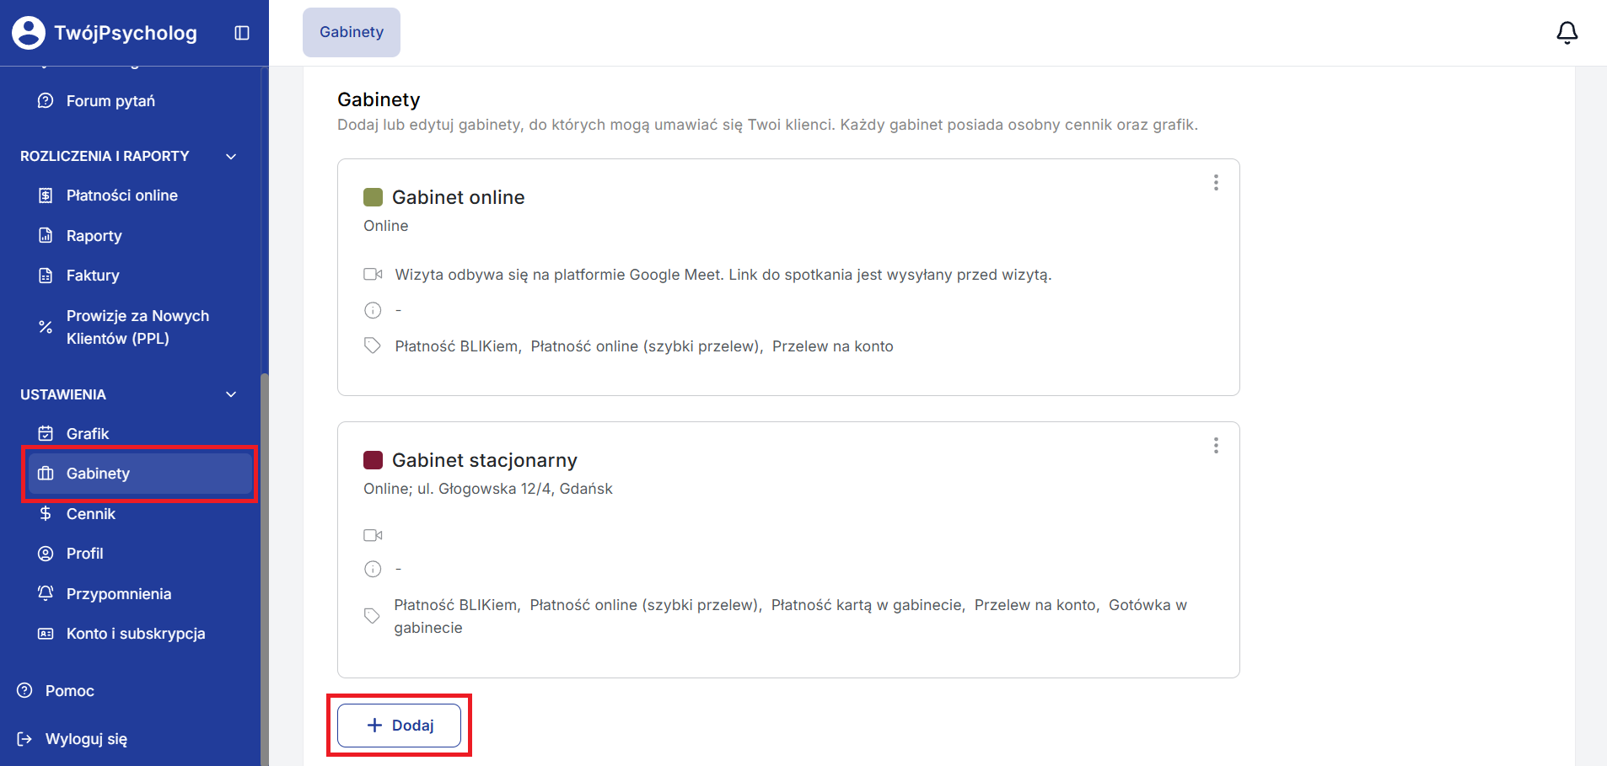Select the Gabinety tab at top

click(x=352, y=33)
